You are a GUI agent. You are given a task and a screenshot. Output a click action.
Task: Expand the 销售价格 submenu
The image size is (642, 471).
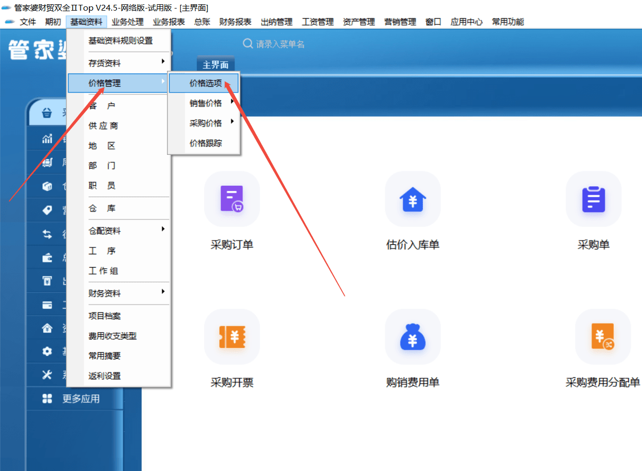coord(204,103)
